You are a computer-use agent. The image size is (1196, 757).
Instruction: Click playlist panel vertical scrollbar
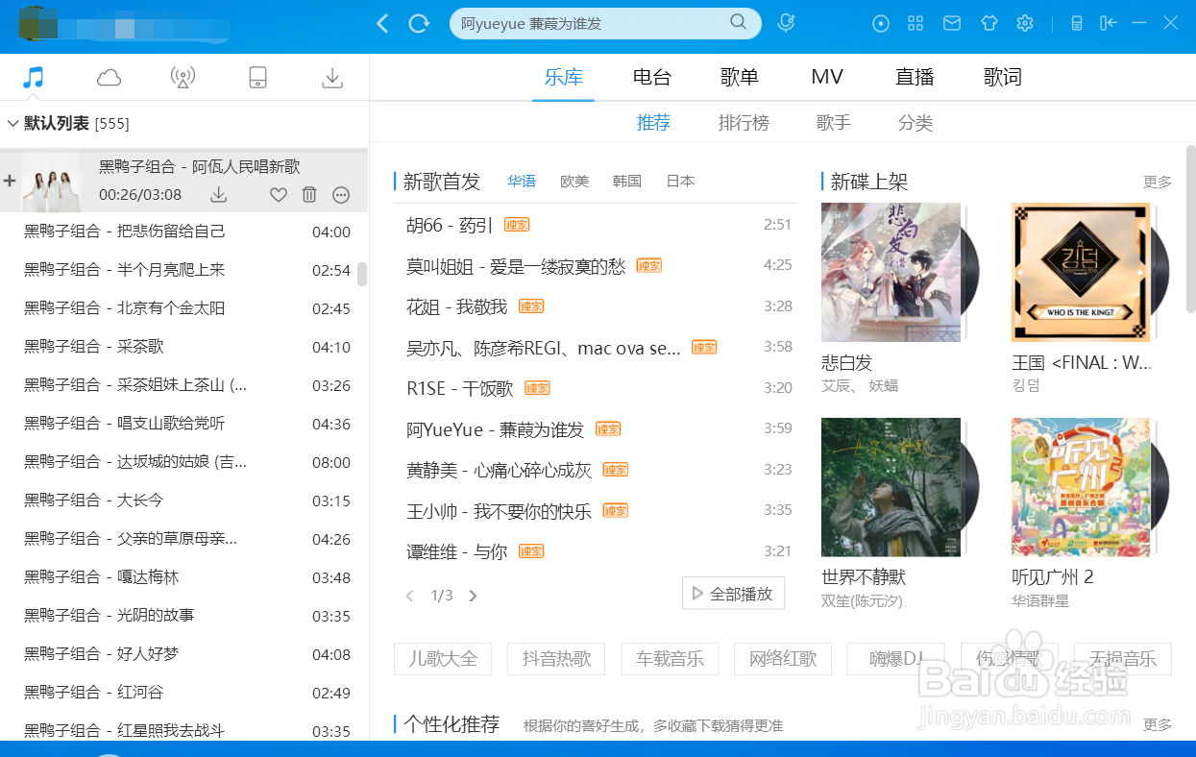point(362,274)
